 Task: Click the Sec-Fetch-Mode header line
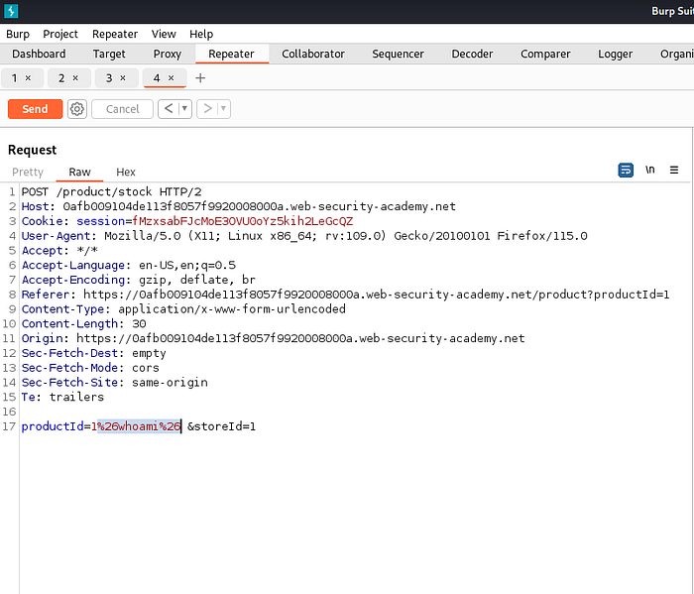[x=90, y=367]
